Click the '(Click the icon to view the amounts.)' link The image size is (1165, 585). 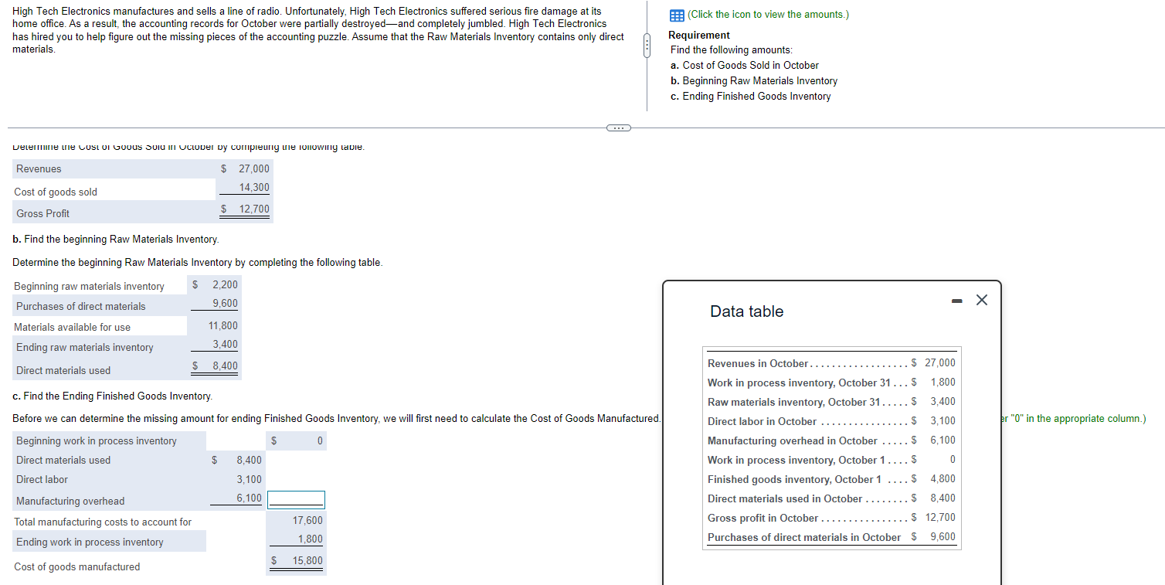[767, 15]
